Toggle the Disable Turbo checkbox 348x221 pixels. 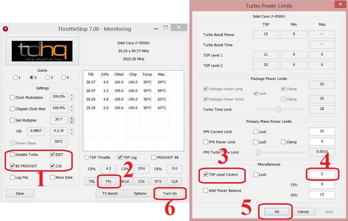click(12, 155)
